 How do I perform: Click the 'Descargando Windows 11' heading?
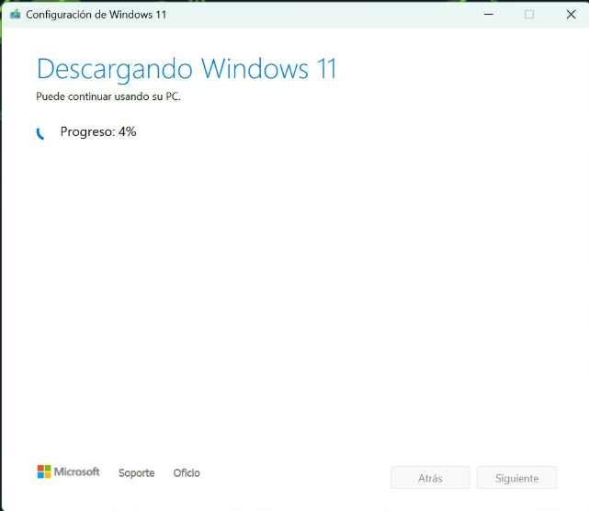click(x=187, y=69)
